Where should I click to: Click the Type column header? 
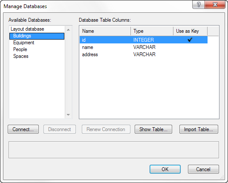[152, 31]
